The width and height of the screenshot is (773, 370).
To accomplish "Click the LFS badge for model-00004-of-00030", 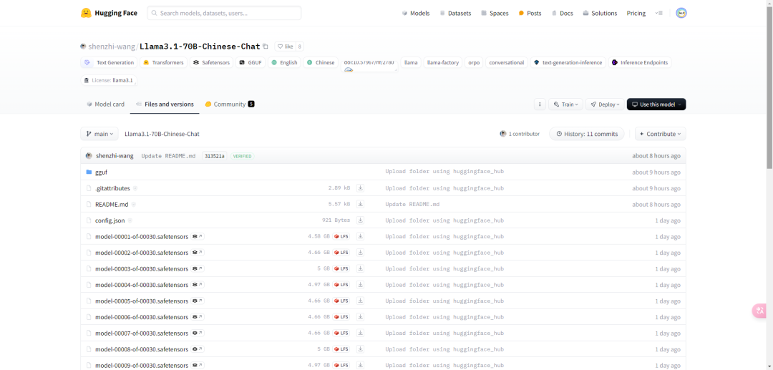I will point(341,285).
